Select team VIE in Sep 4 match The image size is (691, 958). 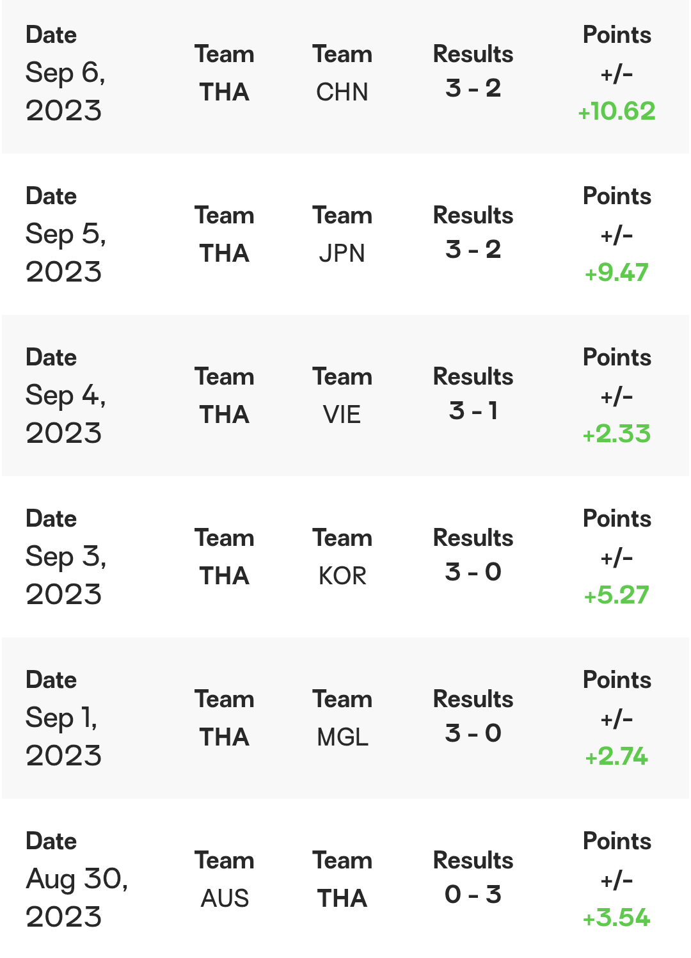coord(342,415)
